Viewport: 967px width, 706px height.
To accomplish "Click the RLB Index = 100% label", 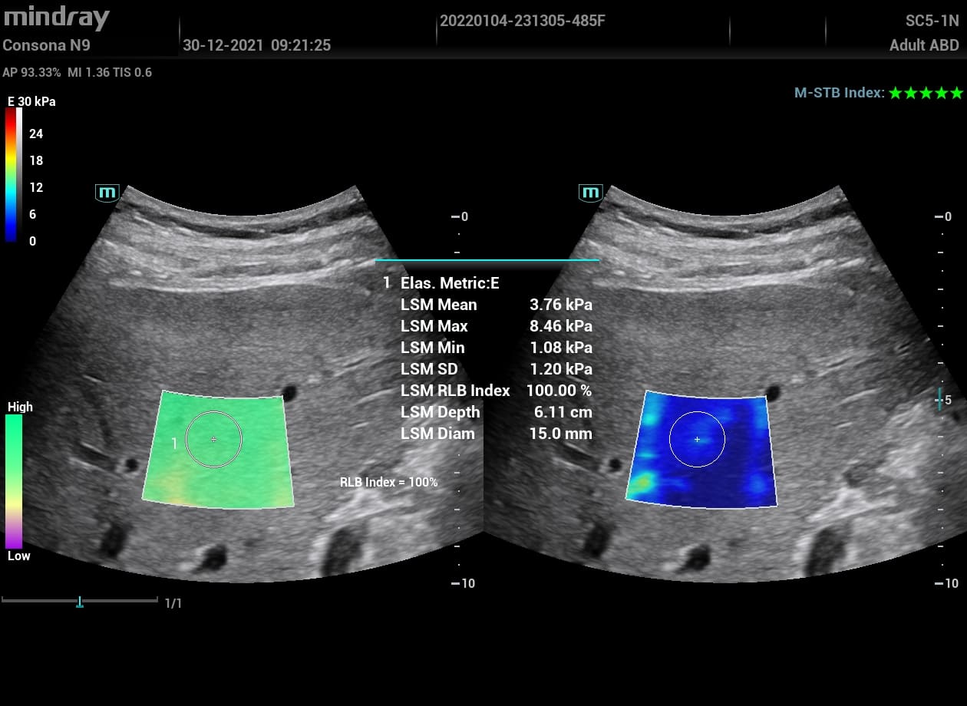I will pos(388,483).
